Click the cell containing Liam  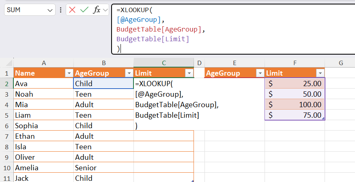click(x=44, y=115)
